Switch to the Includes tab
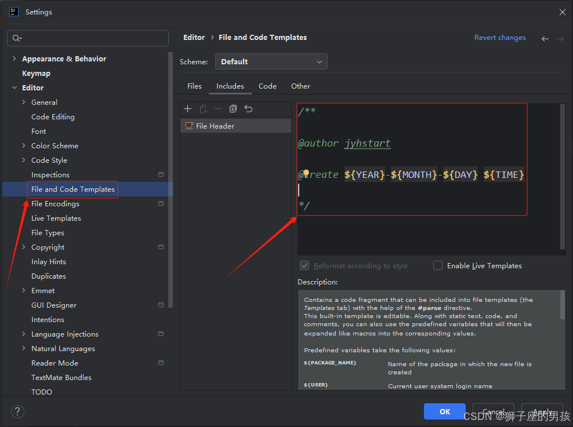Viewport: 573px width, 427px height. (x=230, y=86)
